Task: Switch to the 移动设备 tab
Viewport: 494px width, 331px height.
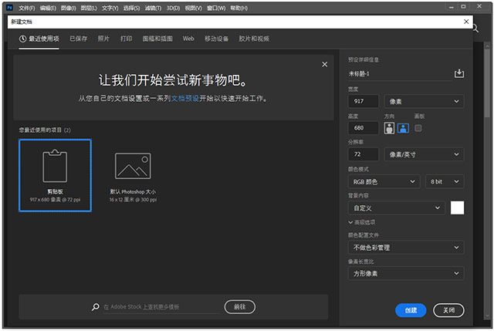Action: [x=216, y=39]
